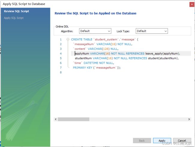Click the Review the SQL Script heading

coord(95,13)
